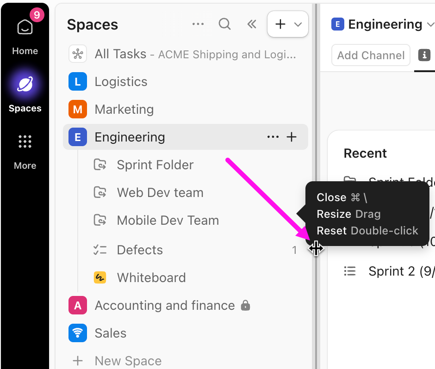Open the new item dropdown arrow
Image resolution: width=435 pixels, height=369 pixels.
click(x=298, y=24)
